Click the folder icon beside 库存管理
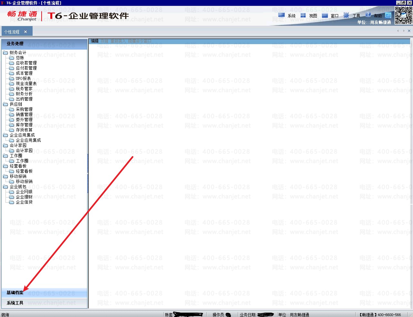Viewport: 413px width, 317px height. (x=12, y=125)
